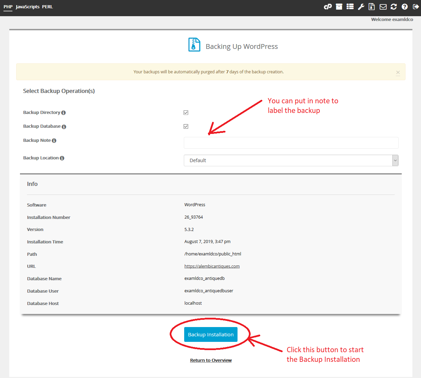The width and height of the screenshot is (421, 378).
Task: Open the task list icon
Action: pos(350,7)
